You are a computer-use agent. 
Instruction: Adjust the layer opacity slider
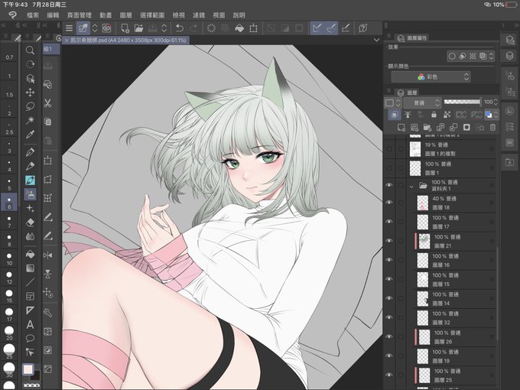(462, 102)
